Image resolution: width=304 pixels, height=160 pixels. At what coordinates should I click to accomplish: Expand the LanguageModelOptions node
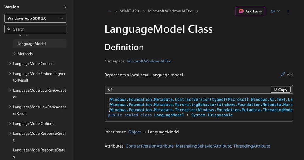(x=10, y=123)
